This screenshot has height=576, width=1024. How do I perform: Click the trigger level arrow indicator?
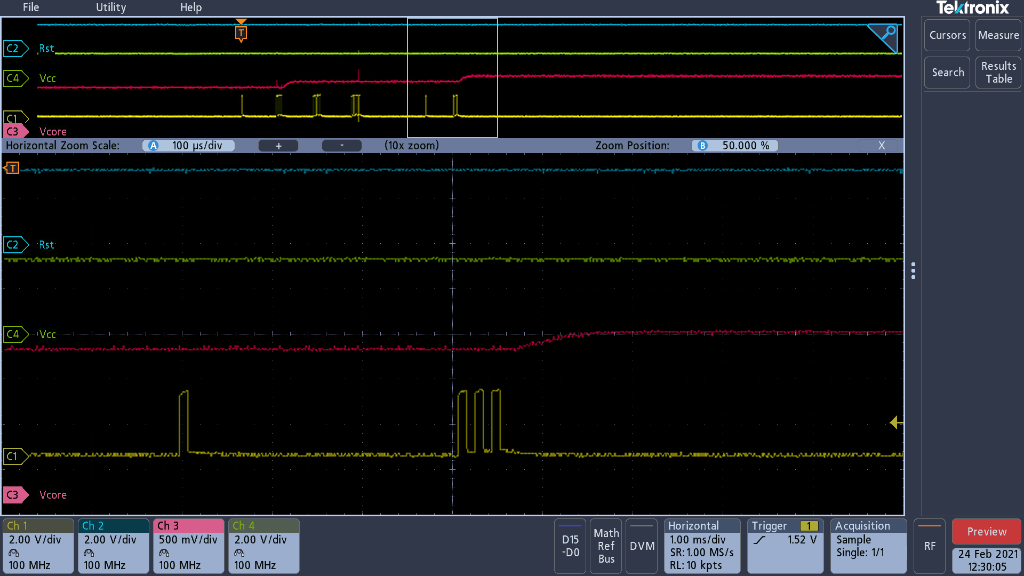(896, 422)
